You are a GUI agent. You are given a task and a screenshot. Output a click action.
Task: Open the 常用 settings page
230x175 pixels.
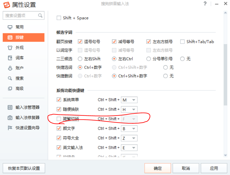pyautogui.click(x=24, y=27)
